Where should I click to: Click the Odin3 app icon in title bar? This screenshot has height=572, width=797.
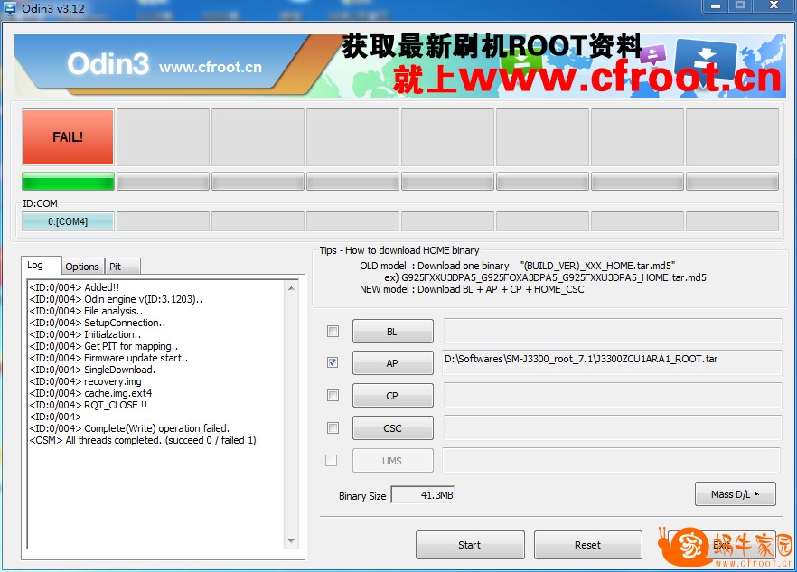pos(10,7)
